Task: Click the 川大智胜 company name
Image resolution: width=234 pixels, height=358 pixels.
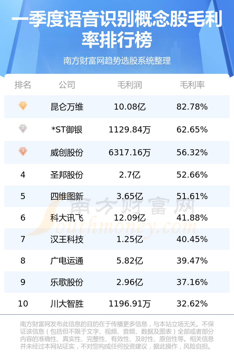Action: click(67, 304)
